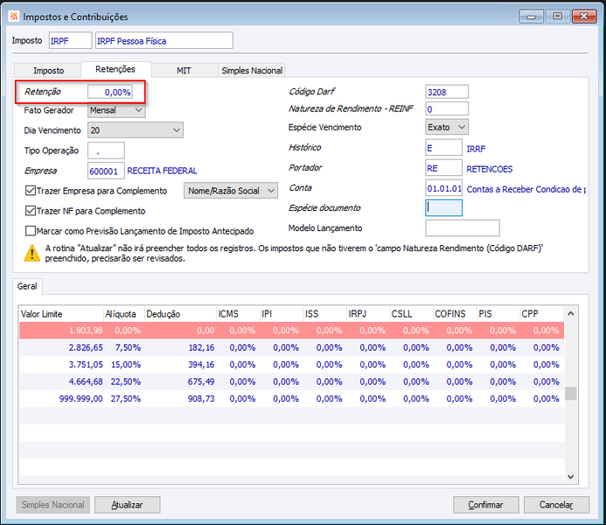Click the Dedução column header
606x525 pixels.
click(180, 313)
